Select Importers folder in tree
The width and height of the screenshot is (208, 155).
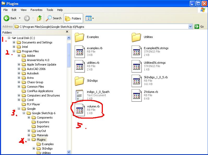click(x=43, y=126)
